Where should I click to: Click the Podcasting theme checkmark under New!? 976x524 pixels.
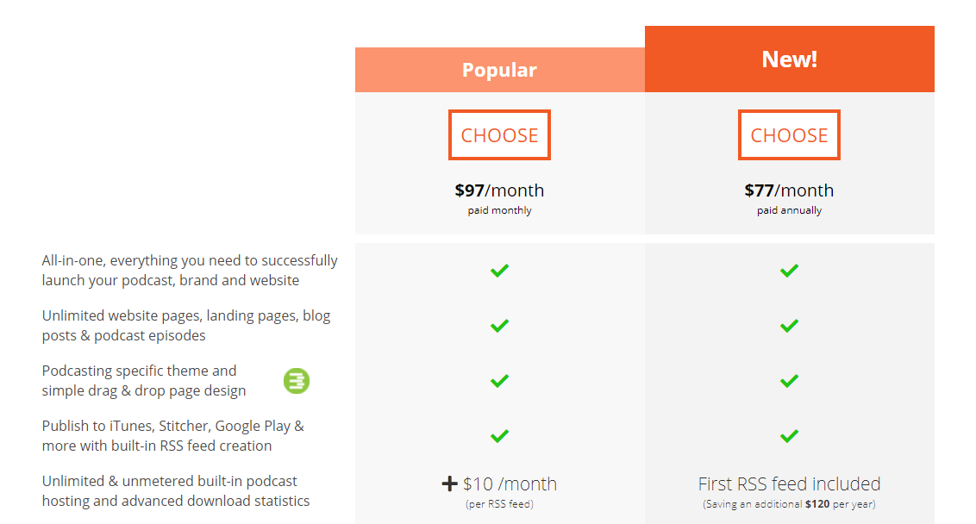(789, 380)
